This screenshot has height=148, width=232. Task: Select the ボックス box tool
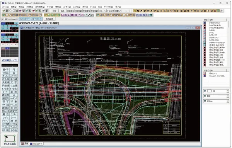point(5,76)
